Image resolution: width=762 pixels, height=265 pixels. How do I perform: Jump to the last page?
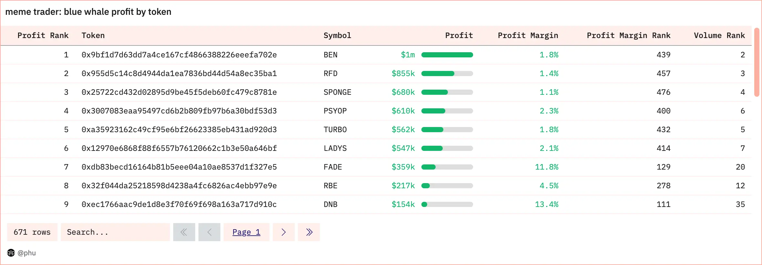click(309, 232)
